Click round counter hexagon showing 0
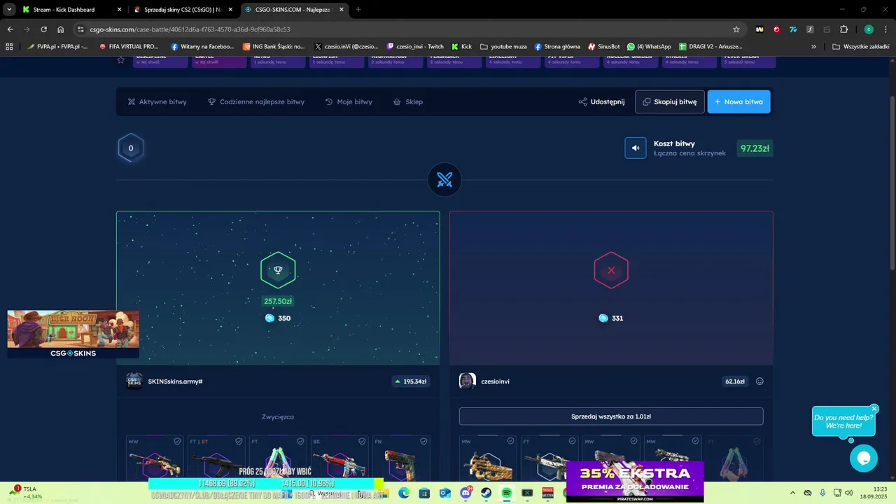 tap(131, 148)
